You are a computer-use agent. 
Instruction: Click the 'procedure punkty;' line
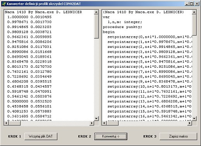coord(122,27)
